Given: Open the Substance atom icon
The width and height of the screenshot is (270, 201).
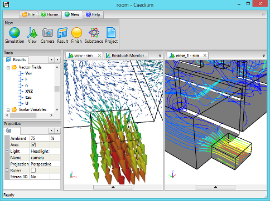Looking at the screenshot, I should pyautogui.click(x=94, y=35).
